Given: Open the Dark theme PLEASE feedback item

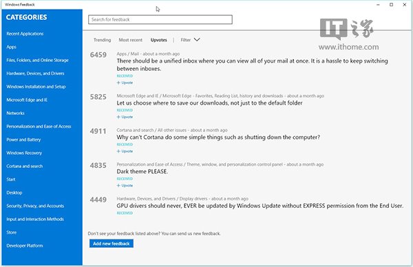Looking at the screenshot, I should [142, 171].
